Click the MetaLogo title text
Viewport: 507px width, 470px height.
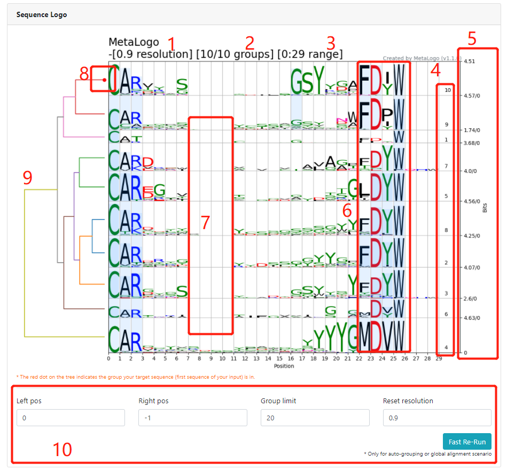point(134,42)
